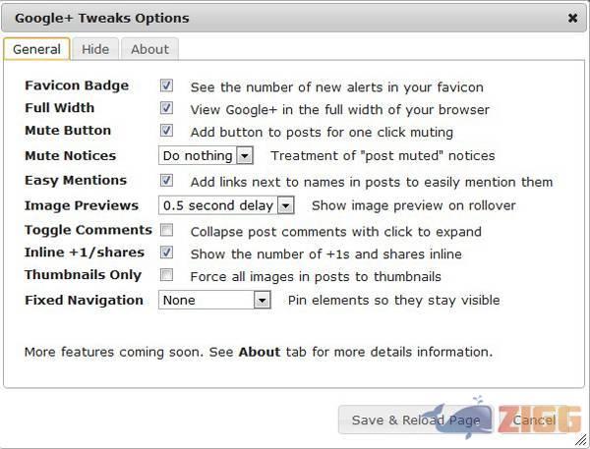Toggle the Inline +1/shares checkbox
This screenshot has height=449, width=590.
tap(167, 253)
